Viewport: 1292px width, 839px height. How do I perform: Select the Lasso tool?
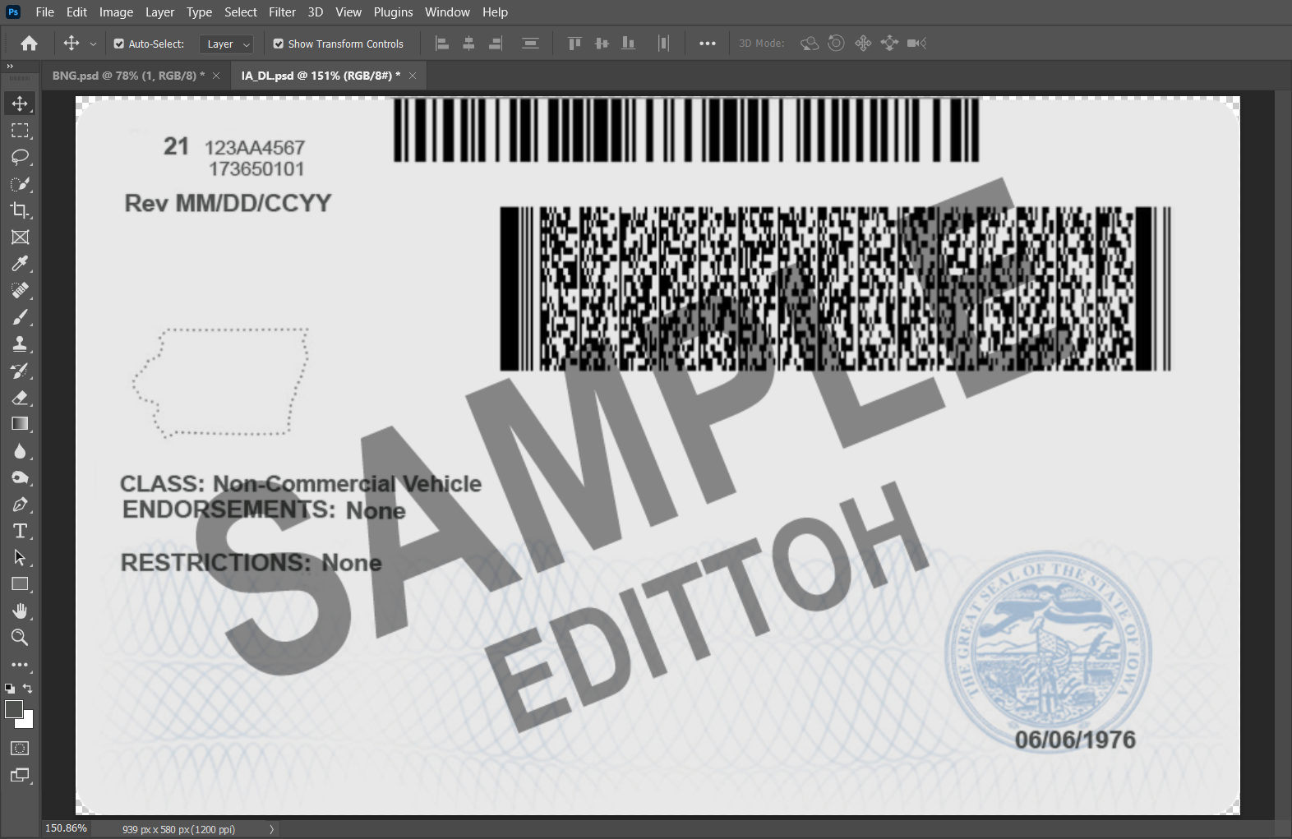pyautogui.click(x=20, y=157)
